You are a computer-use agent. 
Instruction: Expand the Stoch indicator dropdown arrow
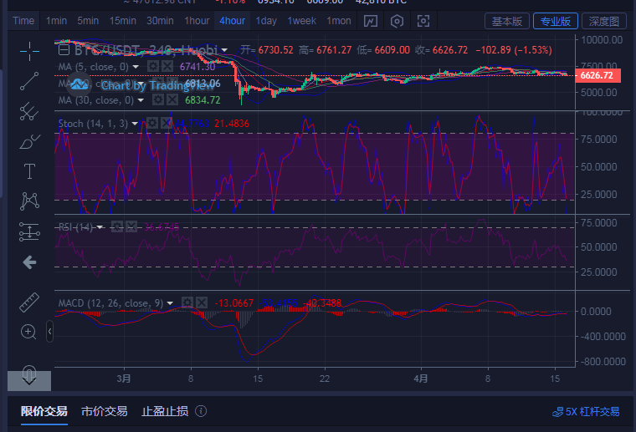click(x=135, y=124)
